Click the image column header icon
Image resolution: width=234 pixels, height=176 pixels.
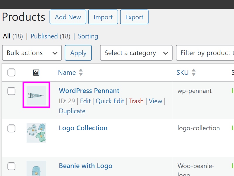36,72
